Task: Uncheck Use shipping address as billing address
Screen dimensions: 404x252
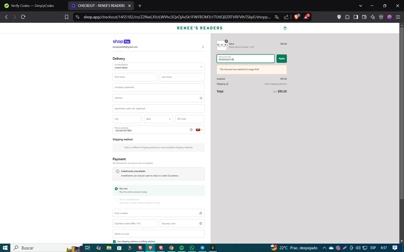Action: tap(114, 242)
